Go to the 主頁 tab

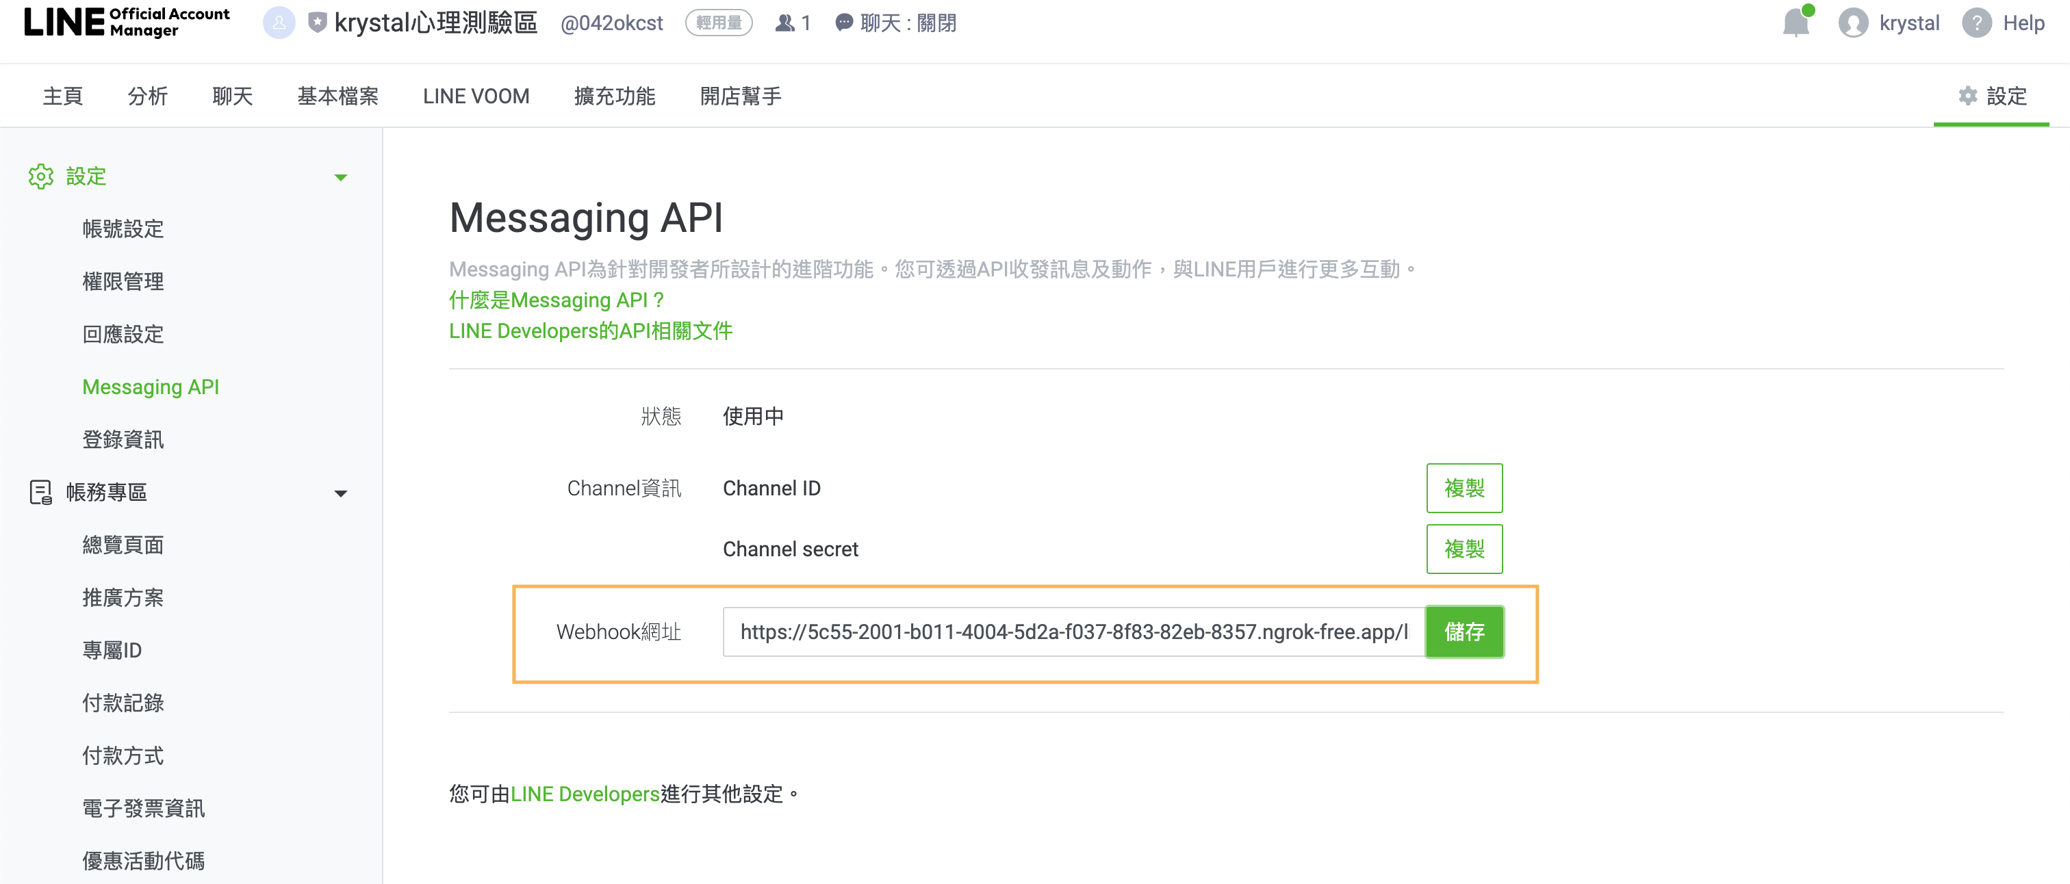click(63, 96)
